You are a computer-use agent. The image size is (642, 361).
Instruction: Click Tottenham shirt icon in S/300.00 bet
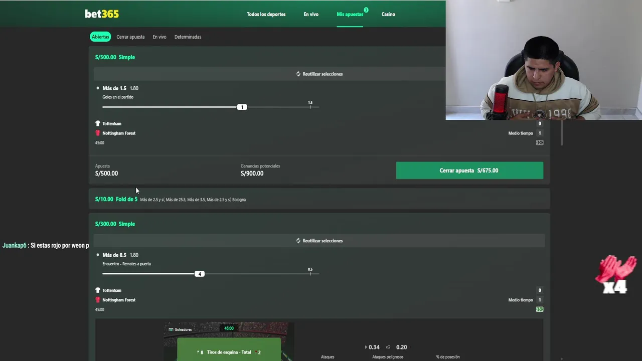click(98, 290)
